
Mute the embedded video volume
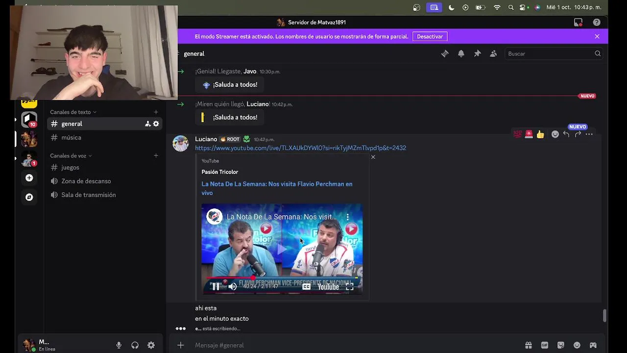(x=233, y=287)
